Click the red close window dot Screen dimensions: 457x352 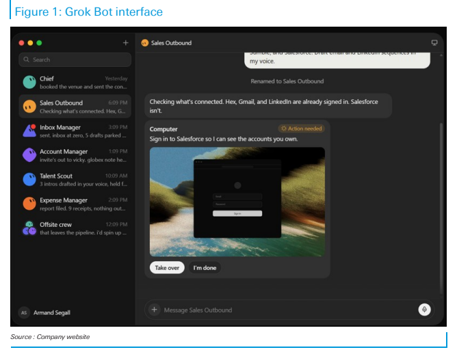coord(21,43)
